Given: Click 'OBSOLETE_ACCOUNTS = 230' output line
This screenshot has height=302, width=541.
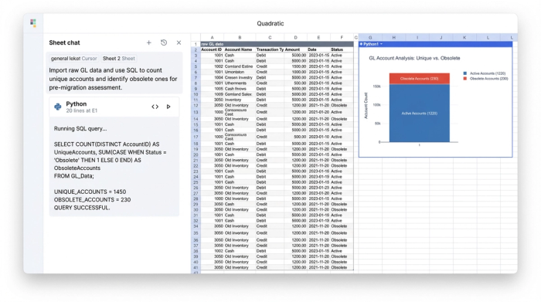Looking at the screenshot, I should point(92,199).
